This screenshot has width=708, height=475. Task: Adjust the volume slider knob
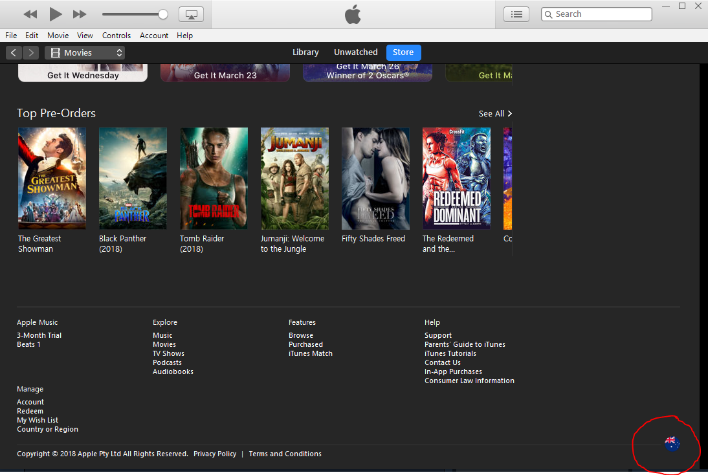(163, 14)
